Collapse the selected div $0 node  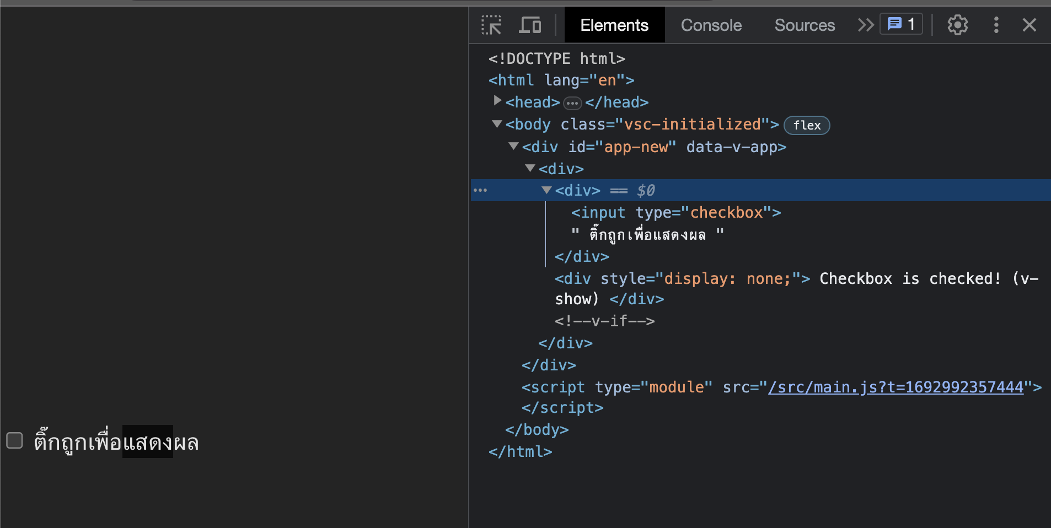546,190
